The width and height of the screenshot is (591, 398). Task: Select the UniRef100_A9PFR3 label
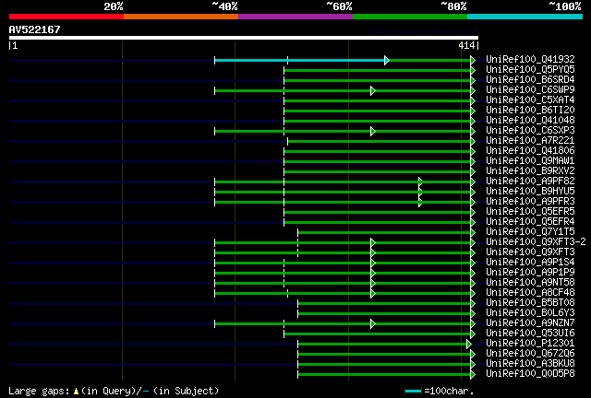tap(530, 202)
